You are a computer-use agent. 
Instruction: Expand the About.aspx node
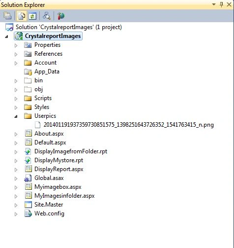(16, 134)
